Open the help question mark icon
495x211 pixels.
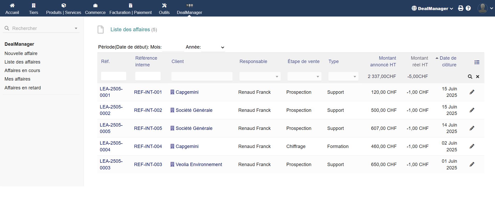click(468, 8)
